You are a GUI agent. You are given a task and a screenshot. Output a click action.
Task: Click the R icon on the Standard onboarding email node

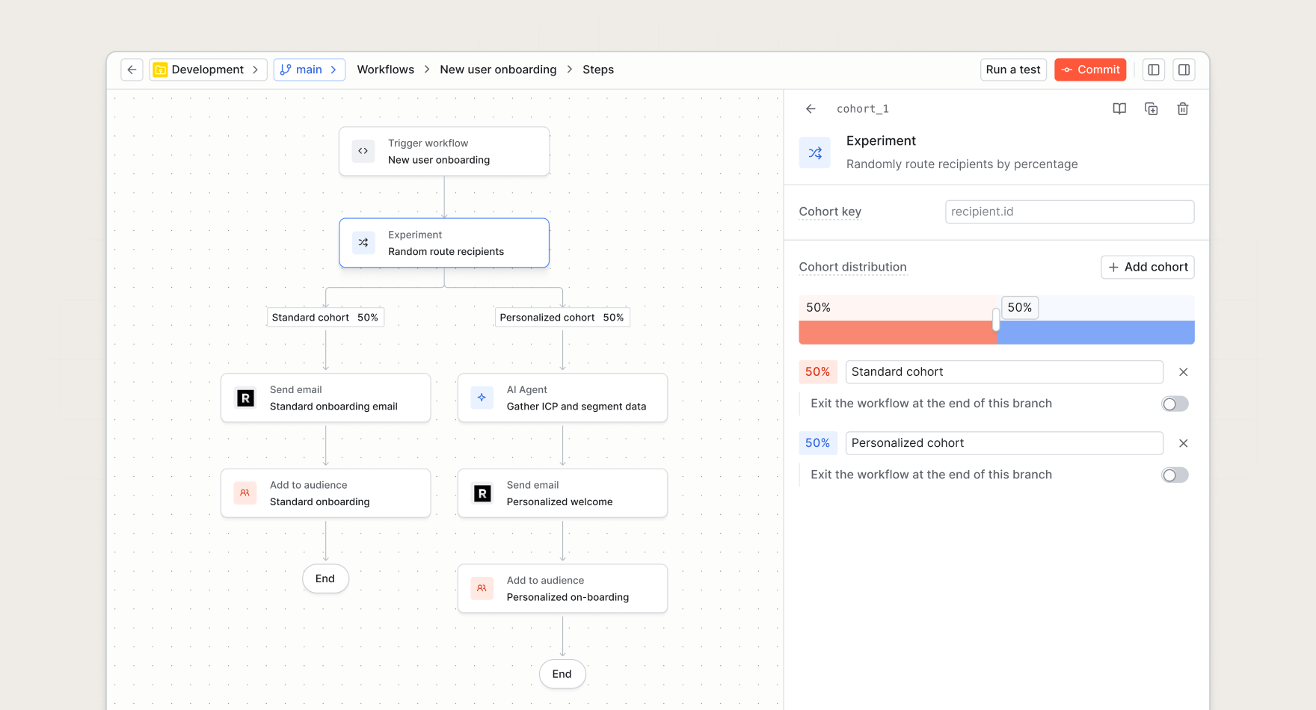point(245,398)
